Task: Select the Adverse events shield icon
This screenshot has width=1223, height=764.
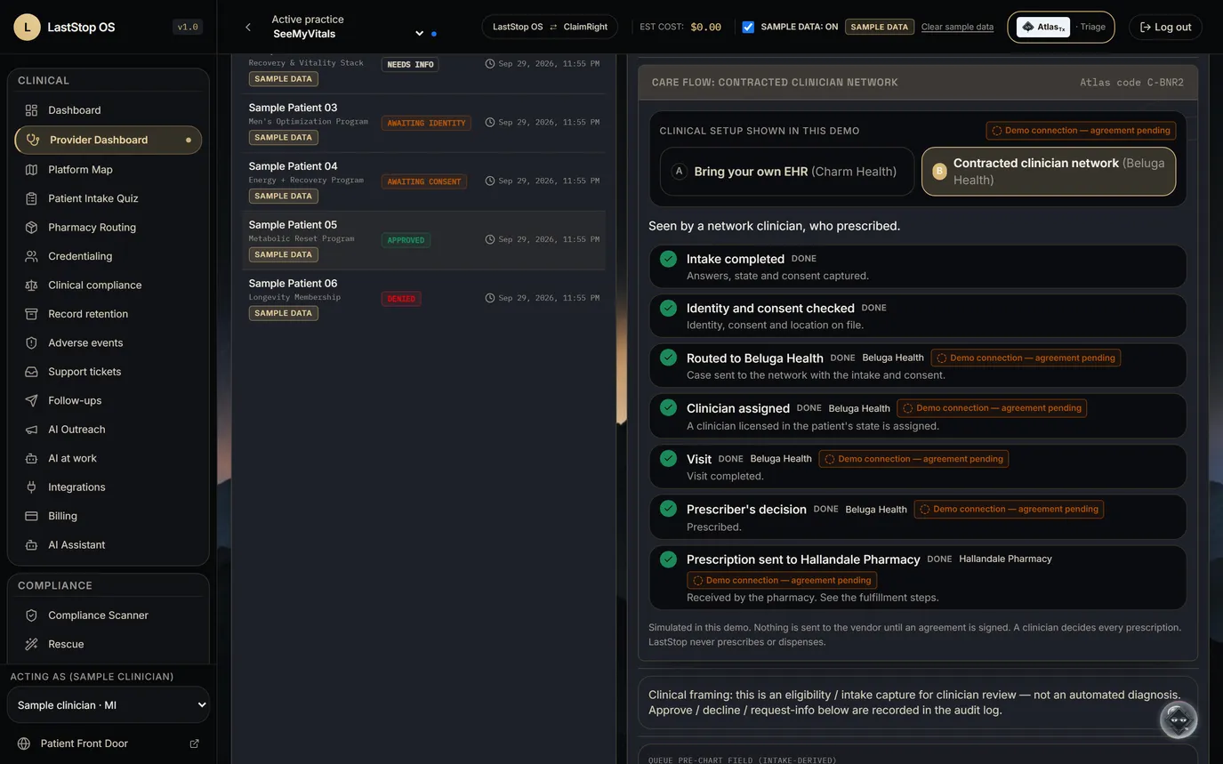Action: [x=31, y=343]
